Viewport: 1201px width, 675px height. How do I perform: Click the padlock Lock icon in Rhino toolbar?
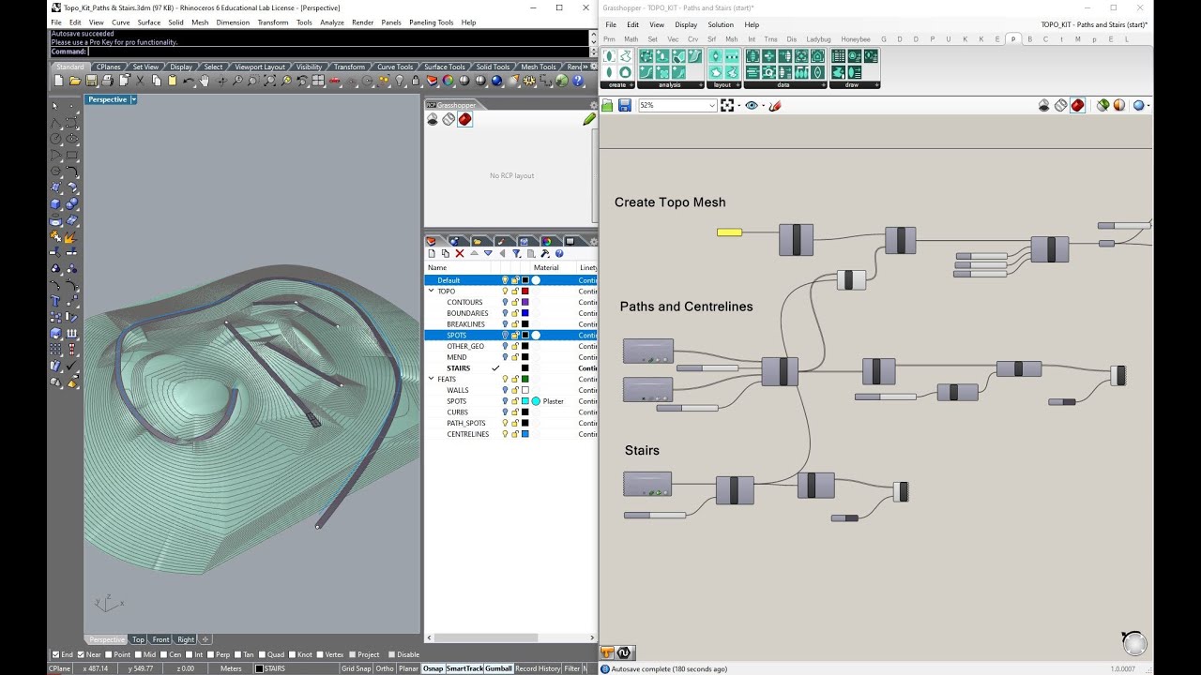pos(415,82)
